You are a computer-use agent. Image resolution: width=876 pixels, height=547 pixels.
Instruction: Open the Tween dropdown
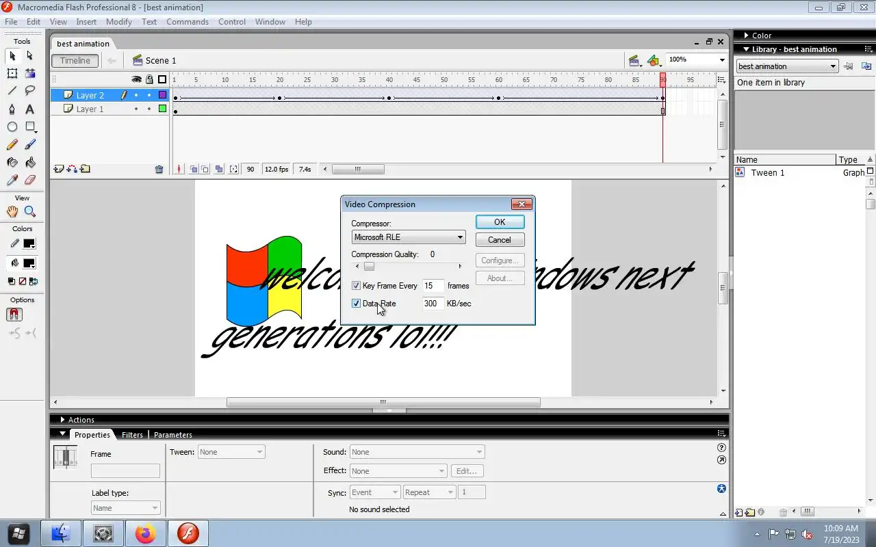coord(231,452)
